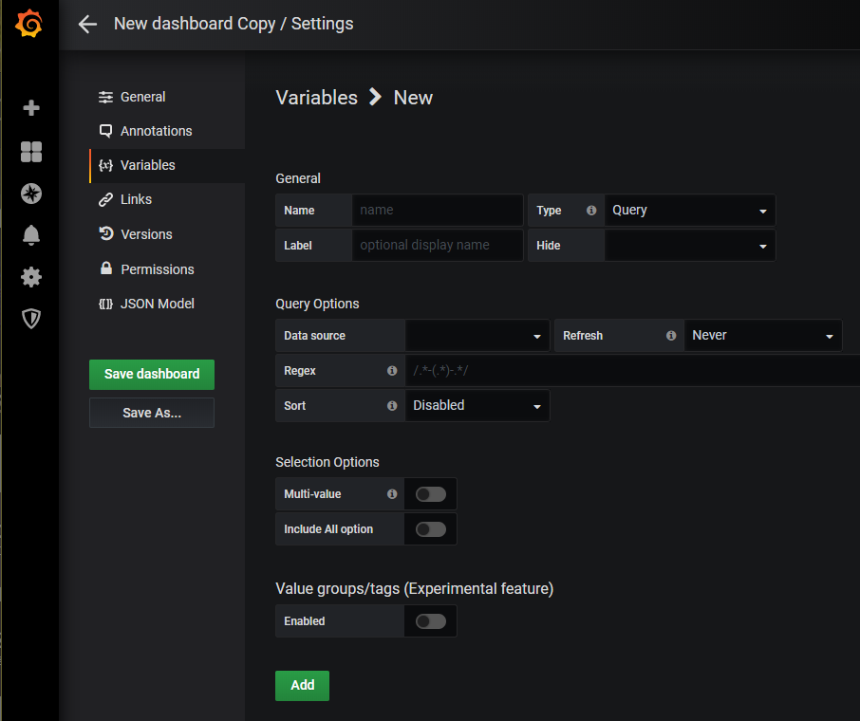Image resolution: width=860 pixels, height=721 pixels.
Task: Select the Variables settings section
Action: pyautogui.click(x=167, y=165)
